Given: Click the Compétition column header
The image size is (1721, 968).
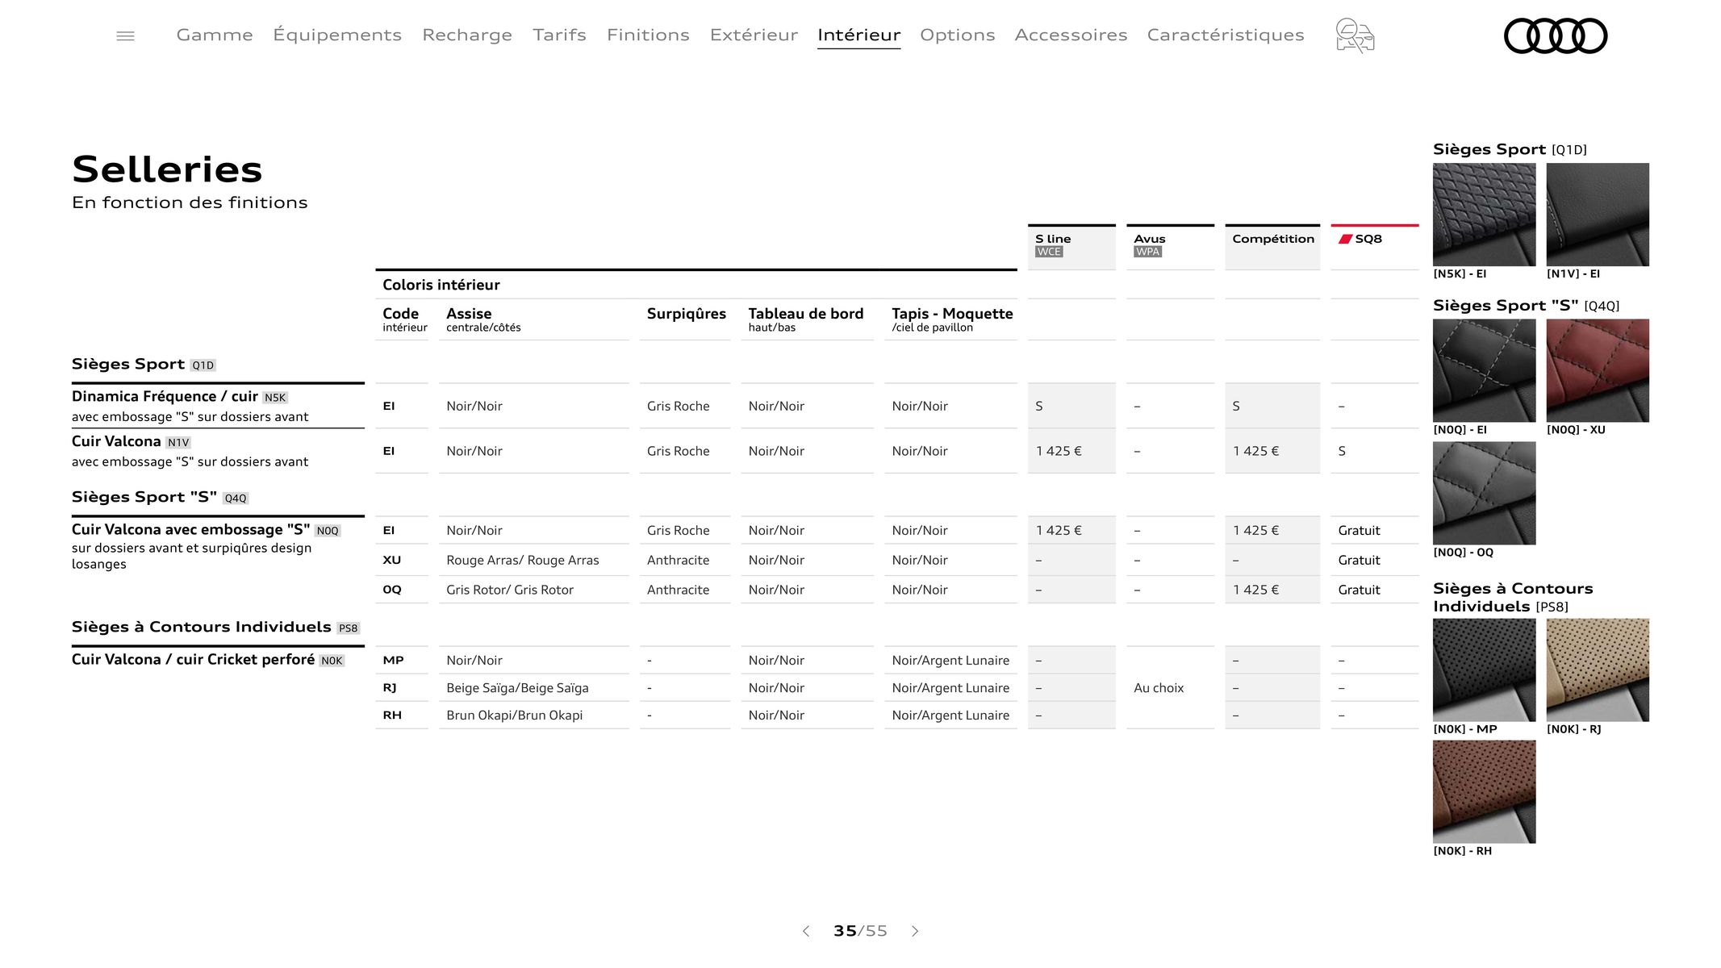Looking at the screenshot, I should tap(1272, 245).
